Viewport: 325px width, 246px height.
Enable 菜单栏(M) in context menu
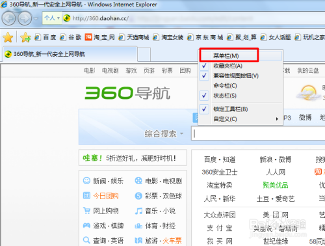coord(240,56)
